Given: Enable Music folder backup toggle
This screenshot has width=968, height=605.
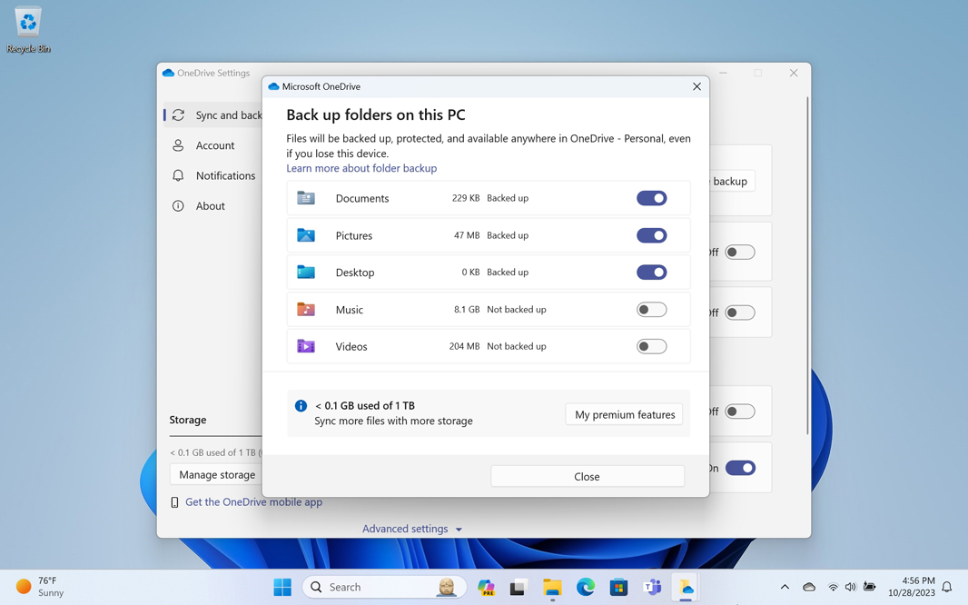Looking at the screenshot, I should tap(651, 310).
